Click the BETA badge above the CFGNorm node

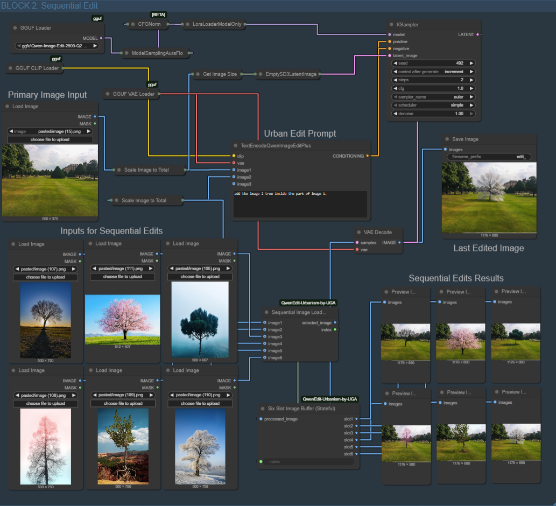[158, 15]
